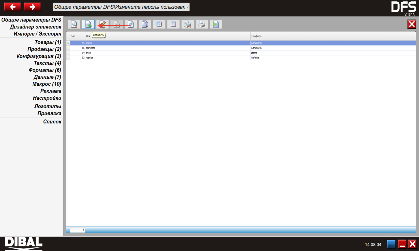Viewport: 419px width, 251px height.
Task: Click the search magnifier toolbar icon
Action: click(74, 24)
